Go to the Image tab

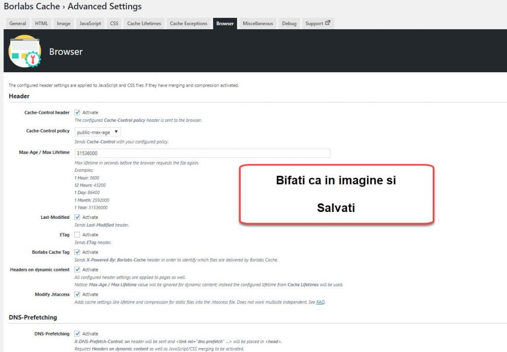[x=63, y=24]
